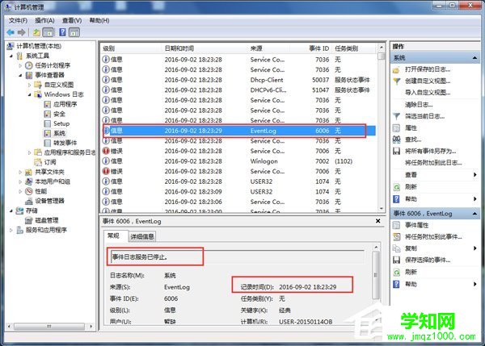Screen dimensions: 485x346
Task: Open 磁盘管理 in tree
Action: [46, 220]
